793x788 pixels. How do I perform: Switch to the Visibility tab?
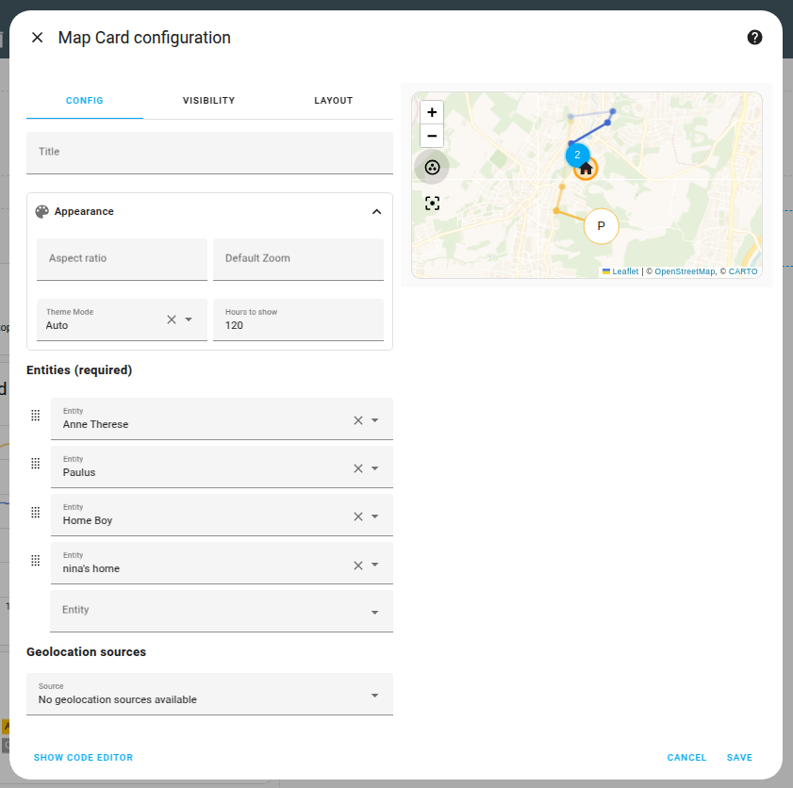point(208,101)
